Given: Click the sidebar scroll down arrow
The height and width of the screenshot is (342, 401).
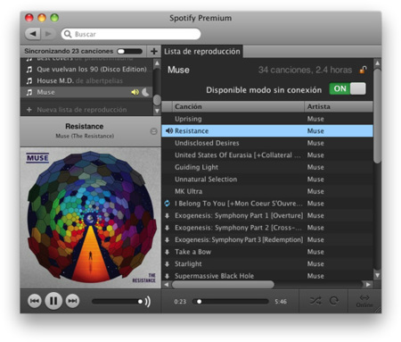Looking at the screenshot, I should (157, 111).
